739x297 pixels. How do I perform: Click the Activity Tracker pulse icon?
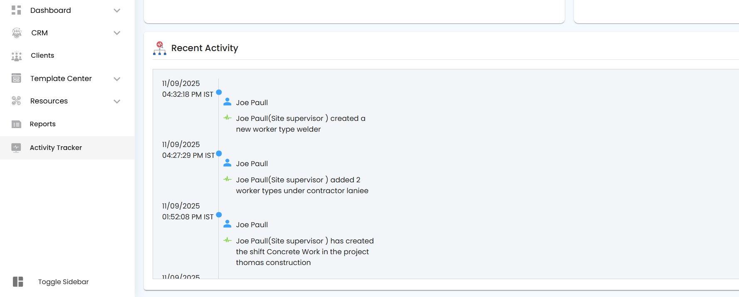(x=16, y=147)
